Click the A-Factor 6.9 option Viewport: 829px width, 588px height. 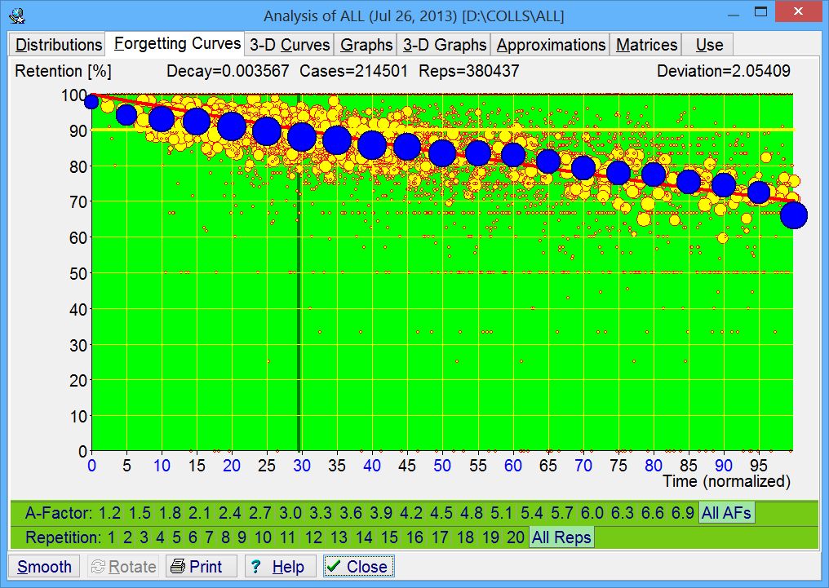(x=681, y=513)
